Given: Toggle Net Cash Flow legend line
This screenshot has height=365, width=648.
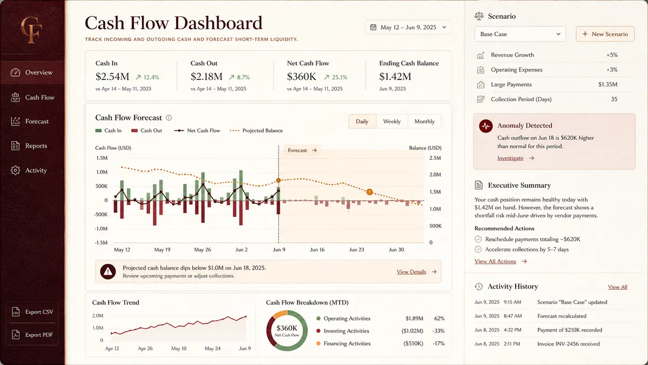Looking at the screenshot, I should click(197, 131).
